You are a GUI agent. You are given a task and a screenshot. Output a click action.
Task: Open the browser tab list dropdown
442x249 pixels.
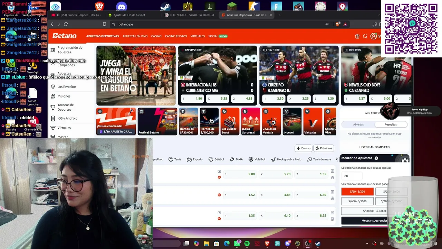click(379, 15)
